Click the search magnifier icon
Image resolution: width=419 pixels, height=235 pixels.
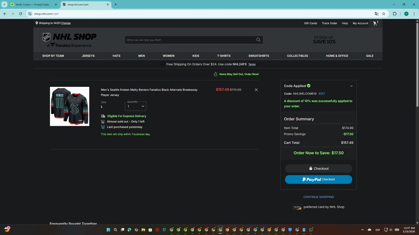[258, 40]
